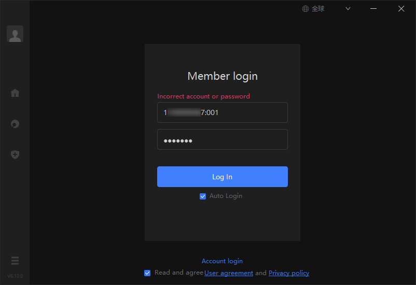Open the circular refresh-style sidebar icon
416x285 pixels.
tap(15, 124)
